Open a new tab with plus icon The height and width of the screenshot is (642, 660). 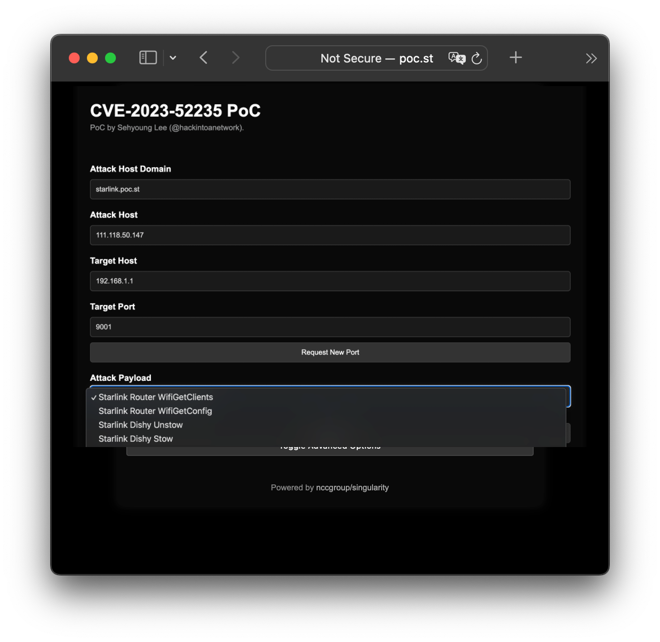pos(515,58)
